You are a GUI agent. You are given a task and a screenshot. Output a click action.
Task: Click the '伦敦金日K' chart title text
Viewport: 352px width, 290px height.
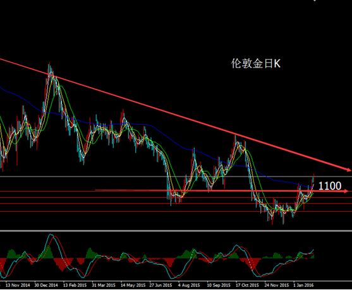256,64
